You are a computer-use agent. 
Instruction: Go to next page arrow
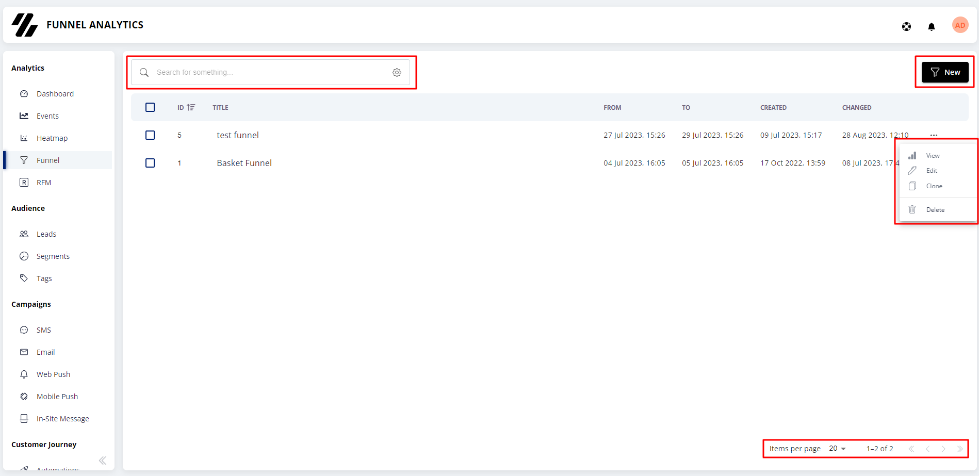944,449
